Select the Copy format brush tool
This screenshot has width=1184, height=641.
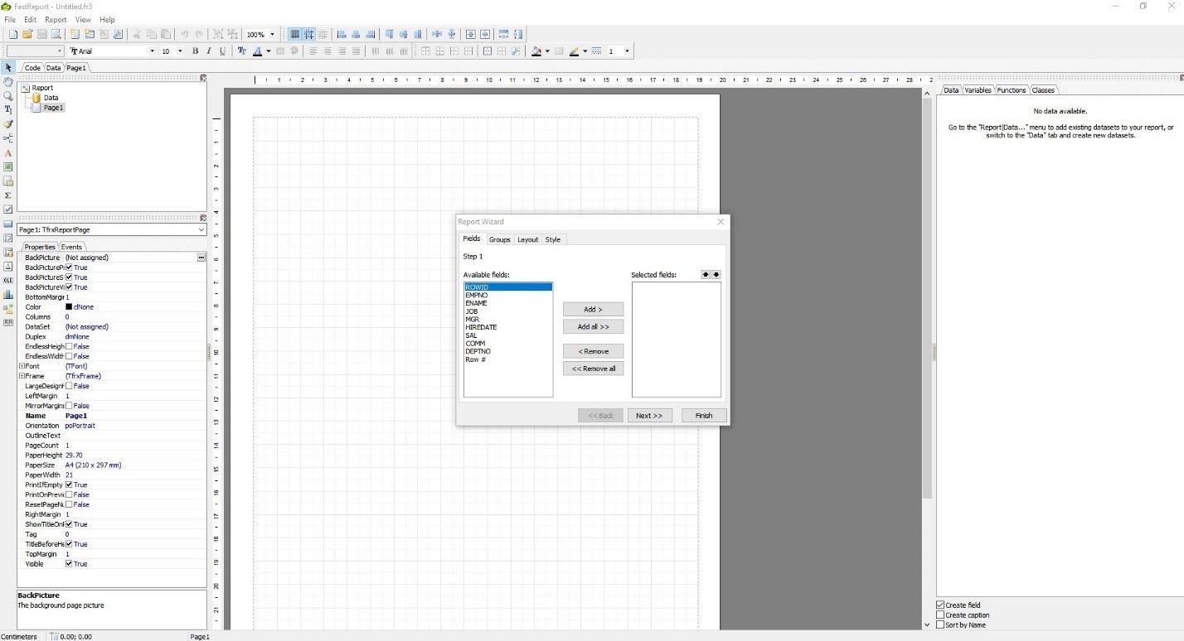point(8,123)
